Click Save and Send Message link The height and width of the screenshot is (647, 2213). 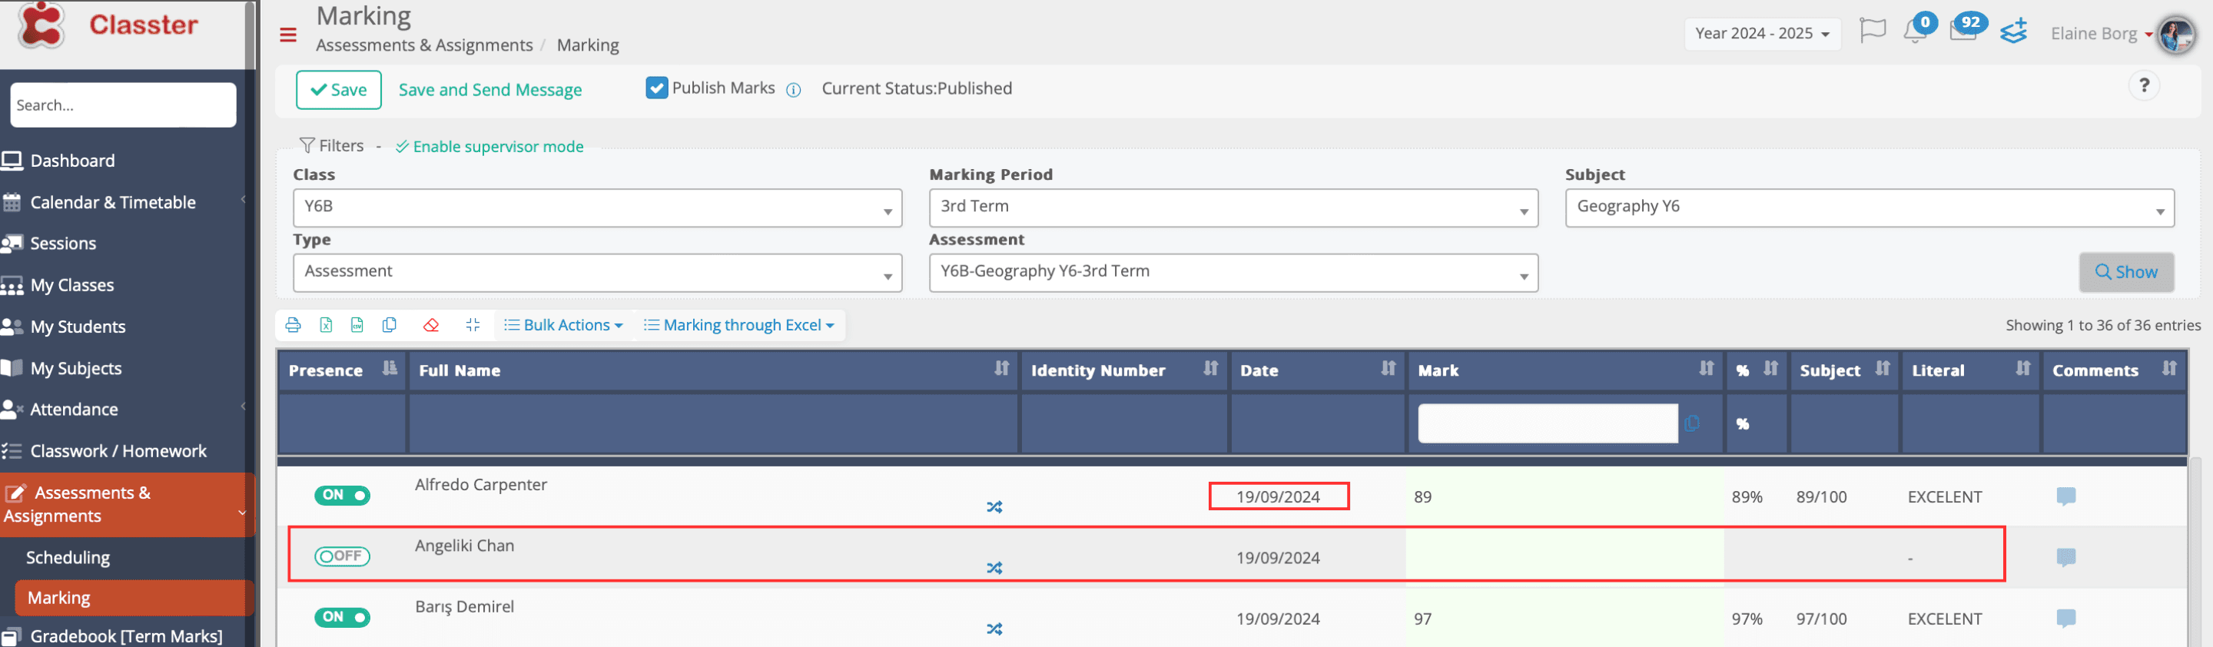coord(489,89)
